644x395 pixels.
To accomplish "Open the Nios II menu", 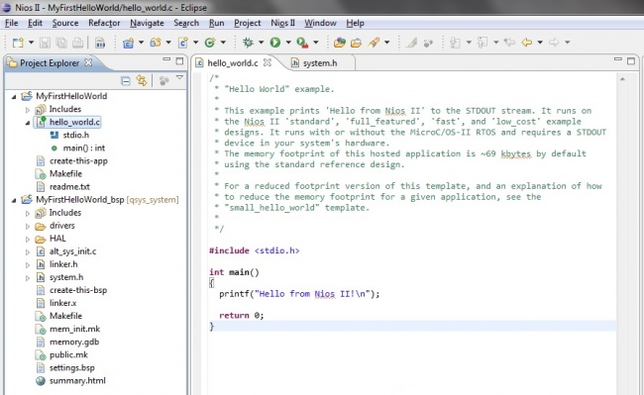I will (x=282, y=23).
